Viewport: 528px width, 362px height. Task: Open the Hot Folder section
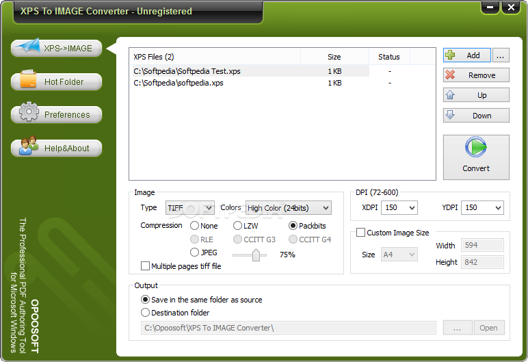point(57,81)
